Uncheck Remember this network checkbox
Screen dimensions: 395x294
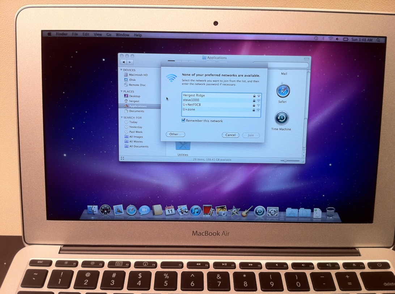tap(183, 121)
